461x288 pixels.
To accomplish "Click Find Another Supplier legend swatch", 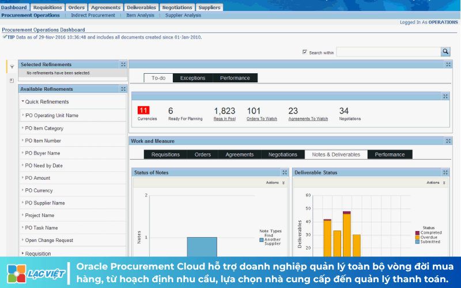I will click(x=262, y=240).
